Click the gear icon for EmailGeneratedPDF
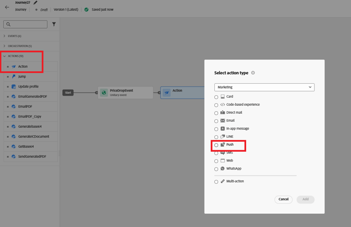Image resolution: width=351 pixels, height=227 pixels. [14, 96]
